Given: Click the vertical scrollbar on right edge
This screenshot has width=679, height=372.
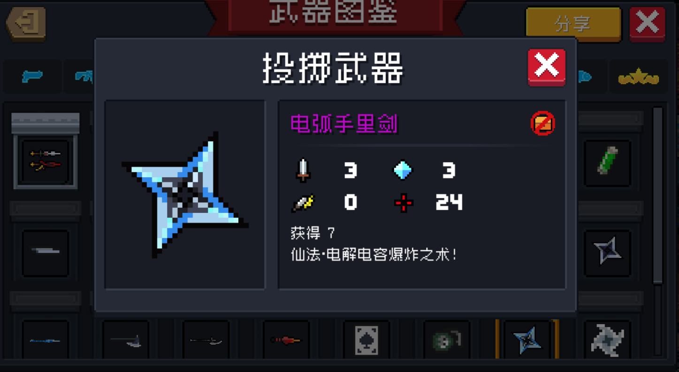Looking at the screenshot, I should point(657,195).
